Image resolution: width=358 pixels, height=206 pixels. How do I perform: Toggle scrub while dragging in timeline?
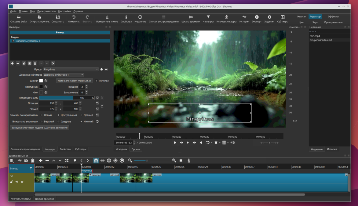click(x=103, y=161)
